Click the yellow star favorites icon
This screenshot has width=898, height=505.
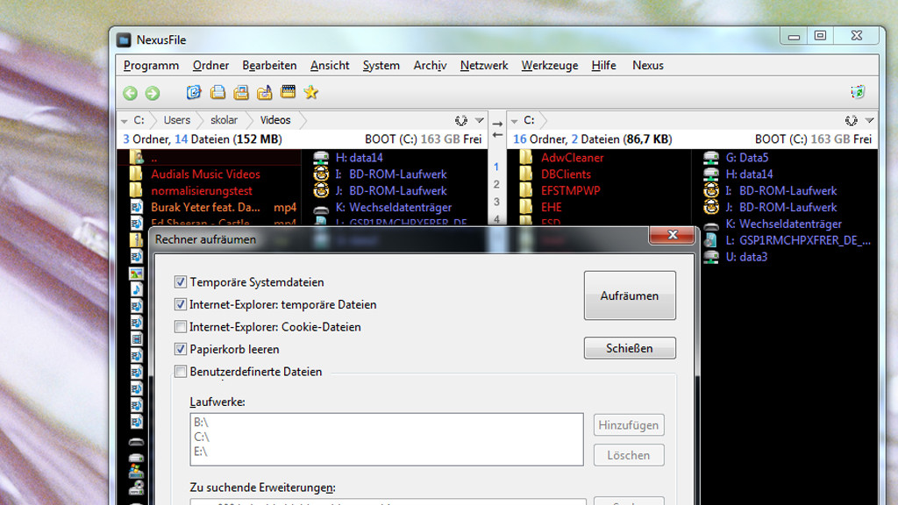[x=310, y=93]
